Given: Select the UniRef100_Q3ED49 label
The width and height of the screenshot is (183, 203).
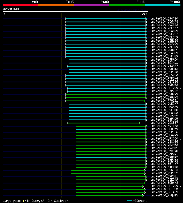Looking at the screenshot, I should tap(164, 179).
